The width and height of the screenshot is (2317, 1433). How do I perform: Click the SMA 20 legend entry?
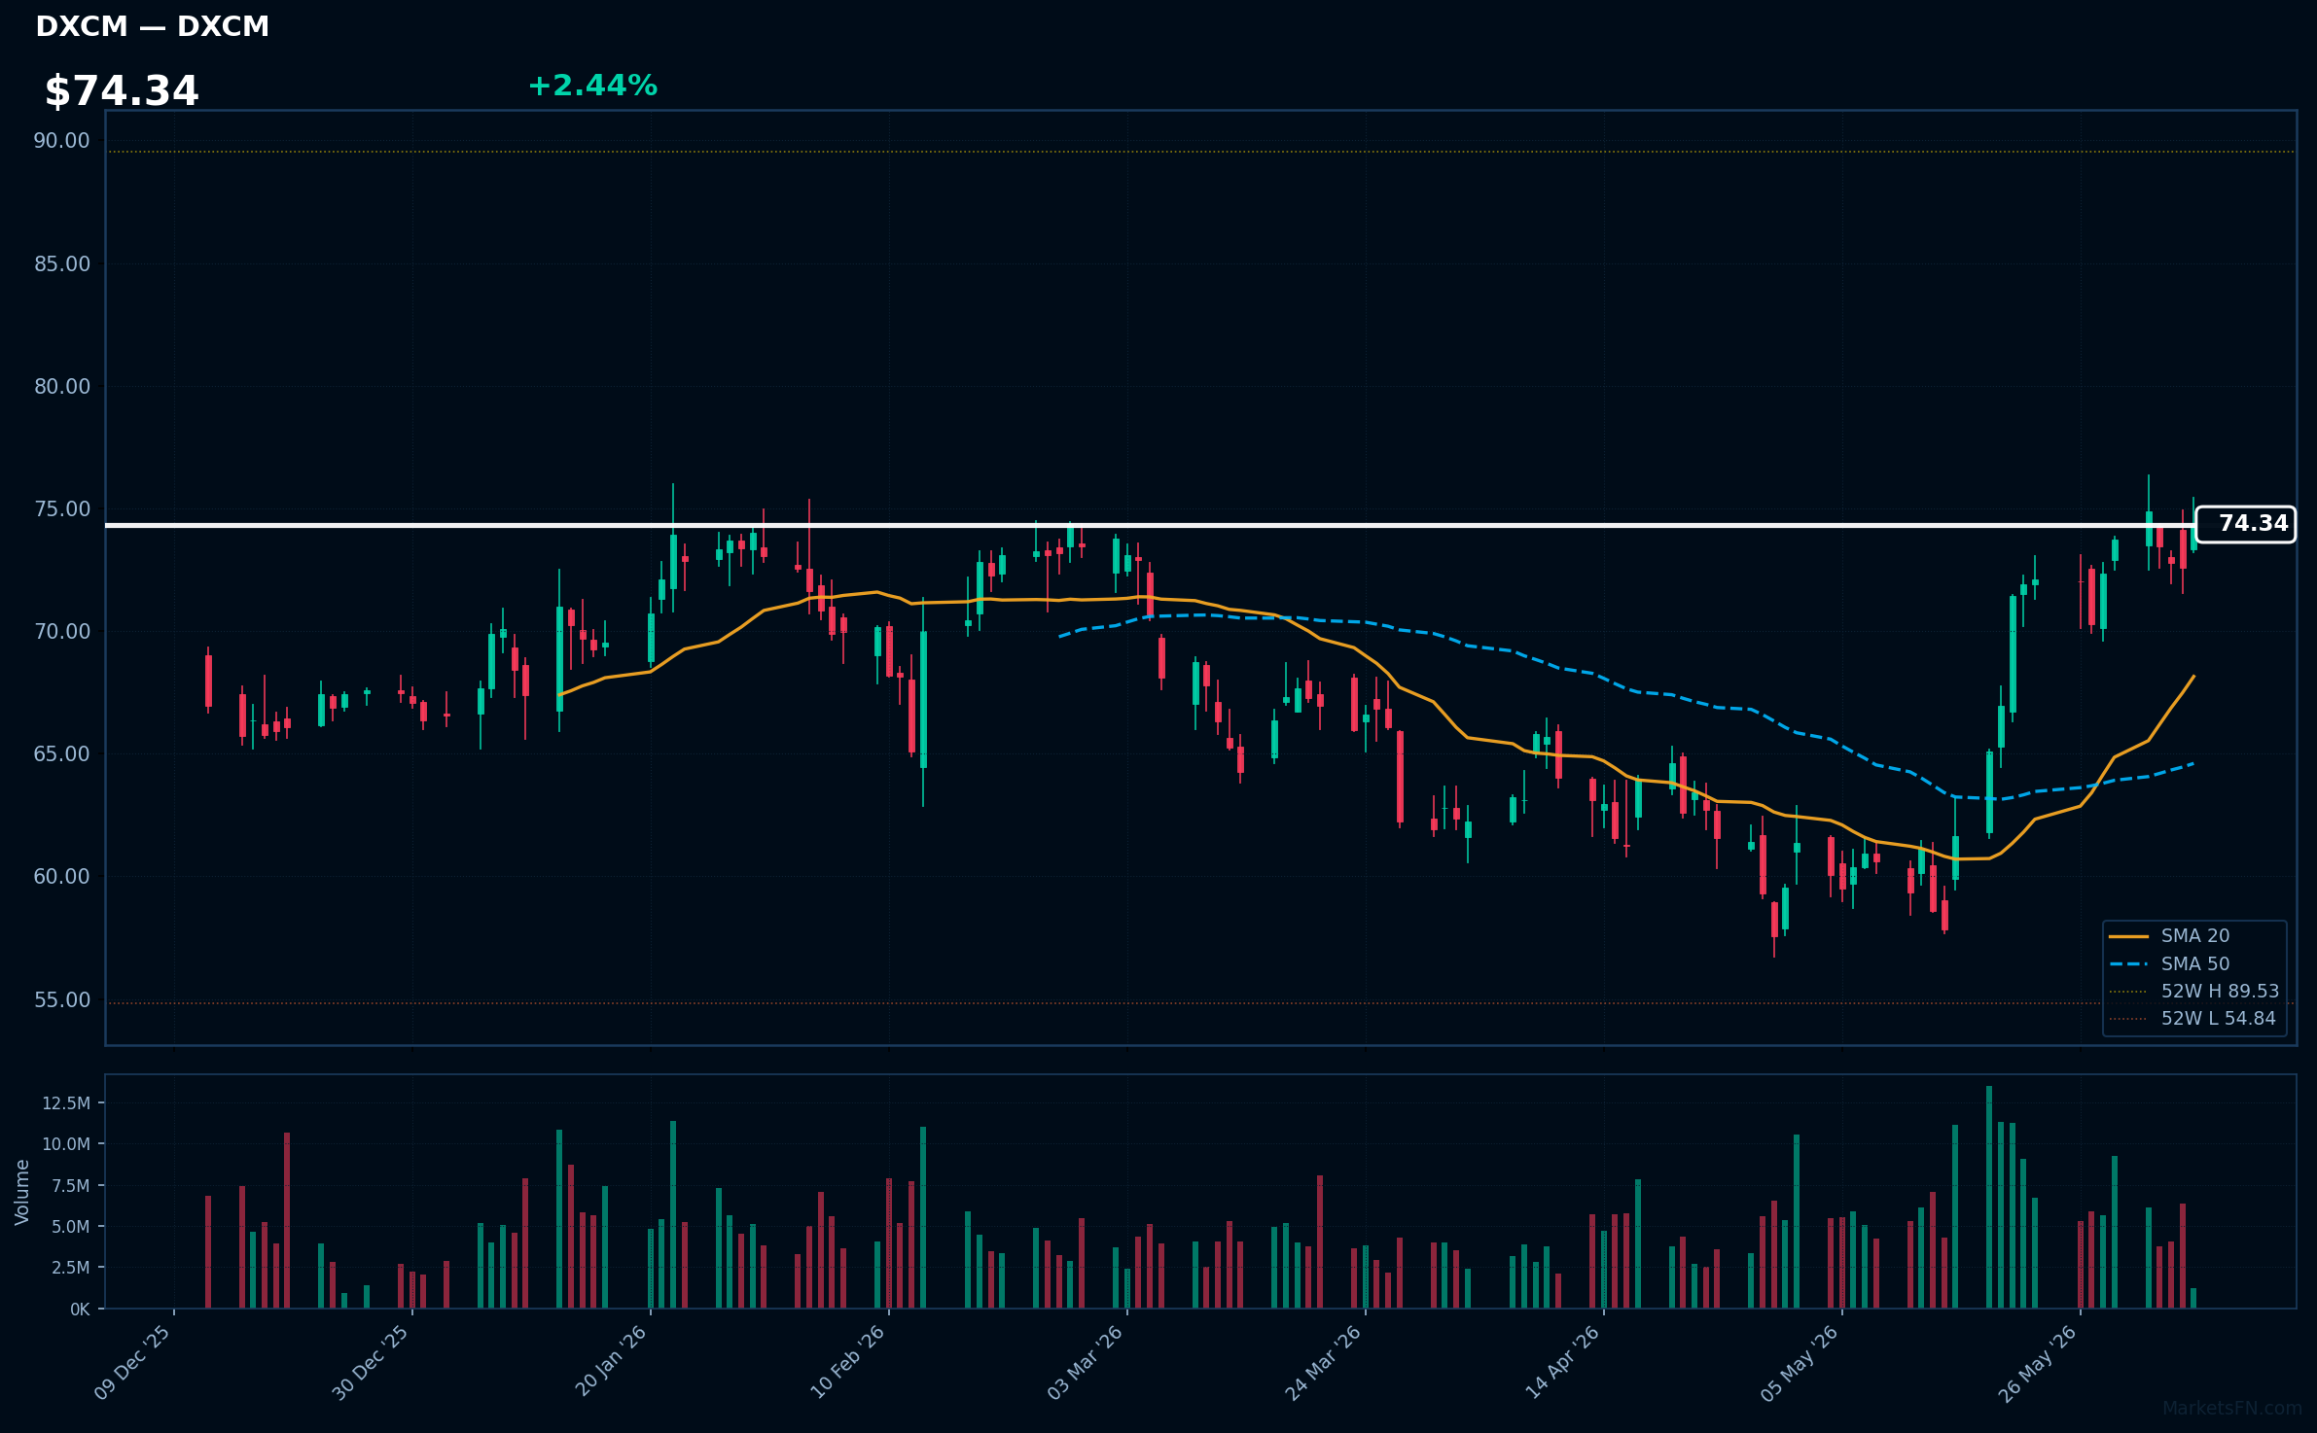tap(2195, 935)
